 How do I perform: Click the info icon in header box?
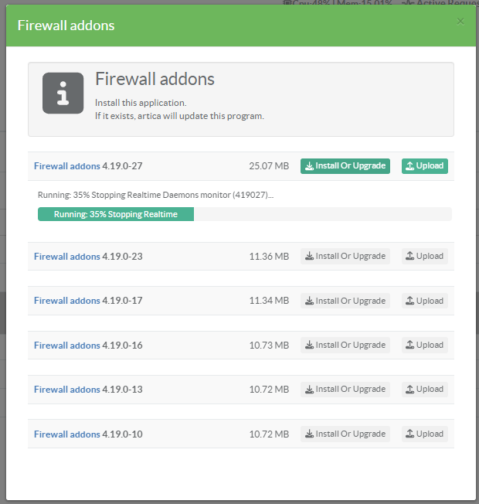click(x=63, y=94)
